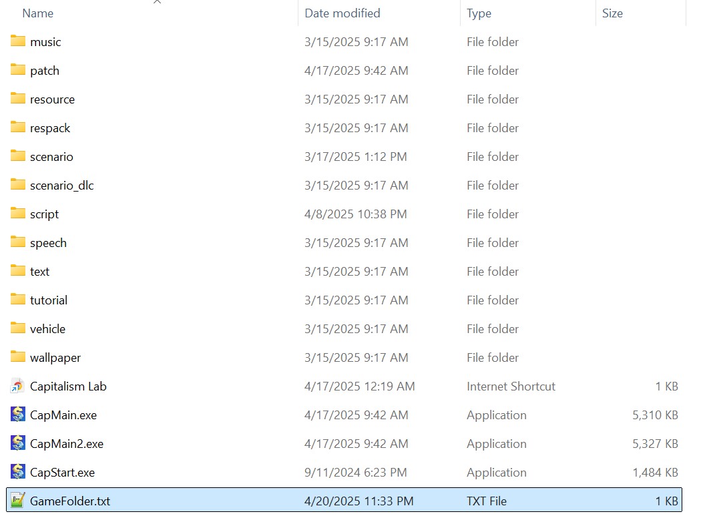The width and height of the screenshot is (701, 518).
Task: Select the vehicle folder name
Action: click(x=47, y=329)
